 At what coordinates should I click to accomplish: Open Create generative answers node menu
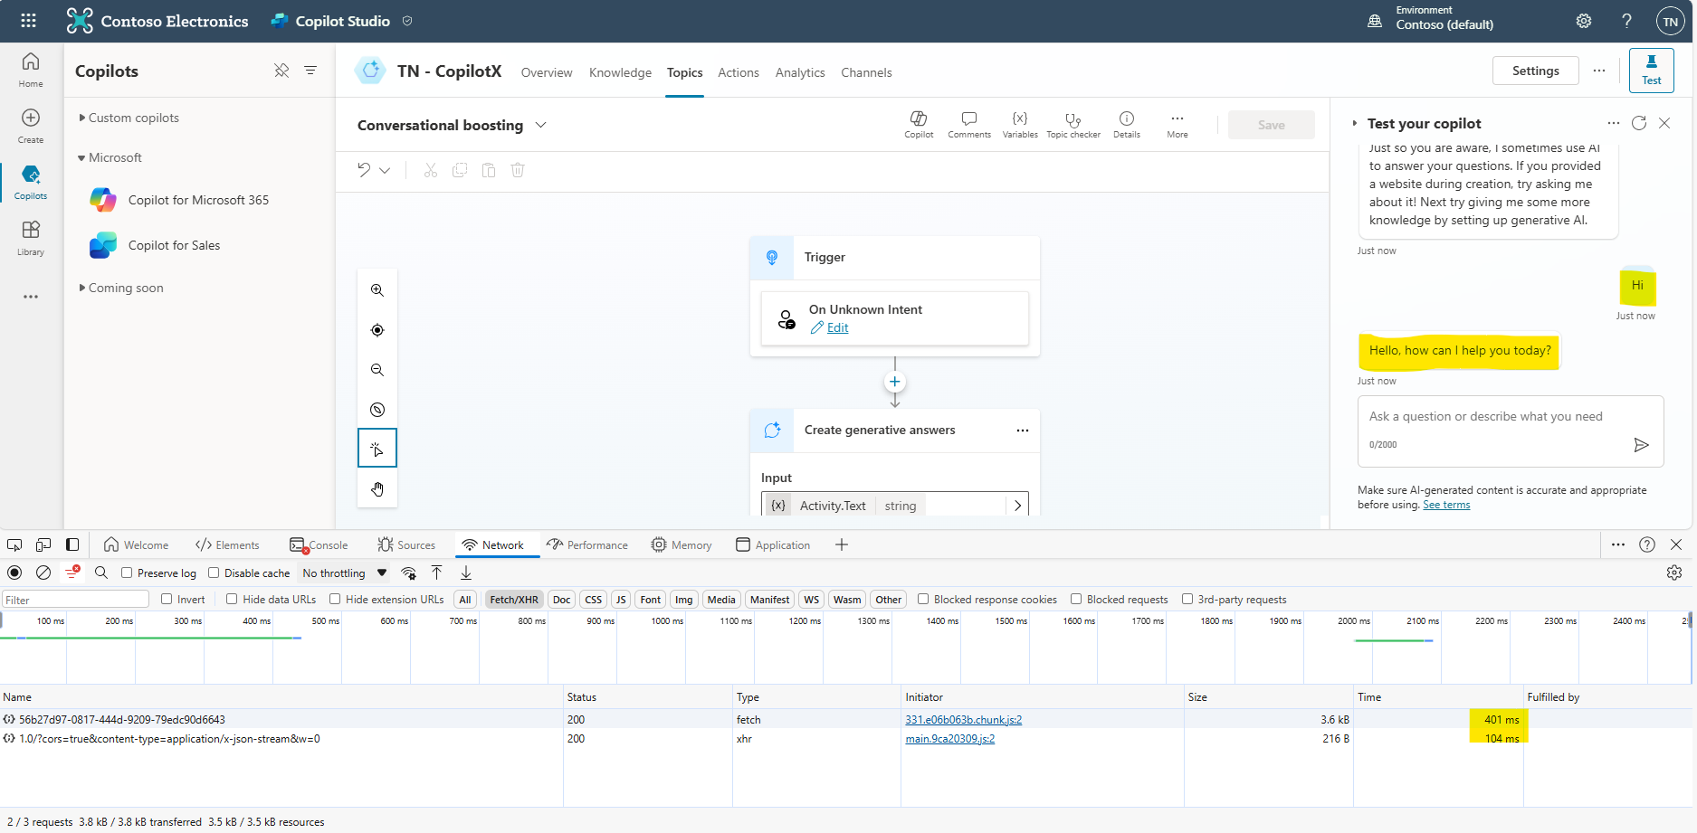(x=1023, y=431)
